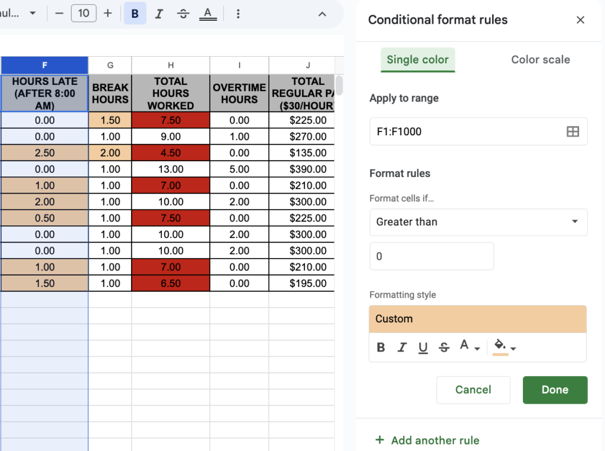
Task: Click the green Done button
Action: pyautogui.click(x=555, y=390)
